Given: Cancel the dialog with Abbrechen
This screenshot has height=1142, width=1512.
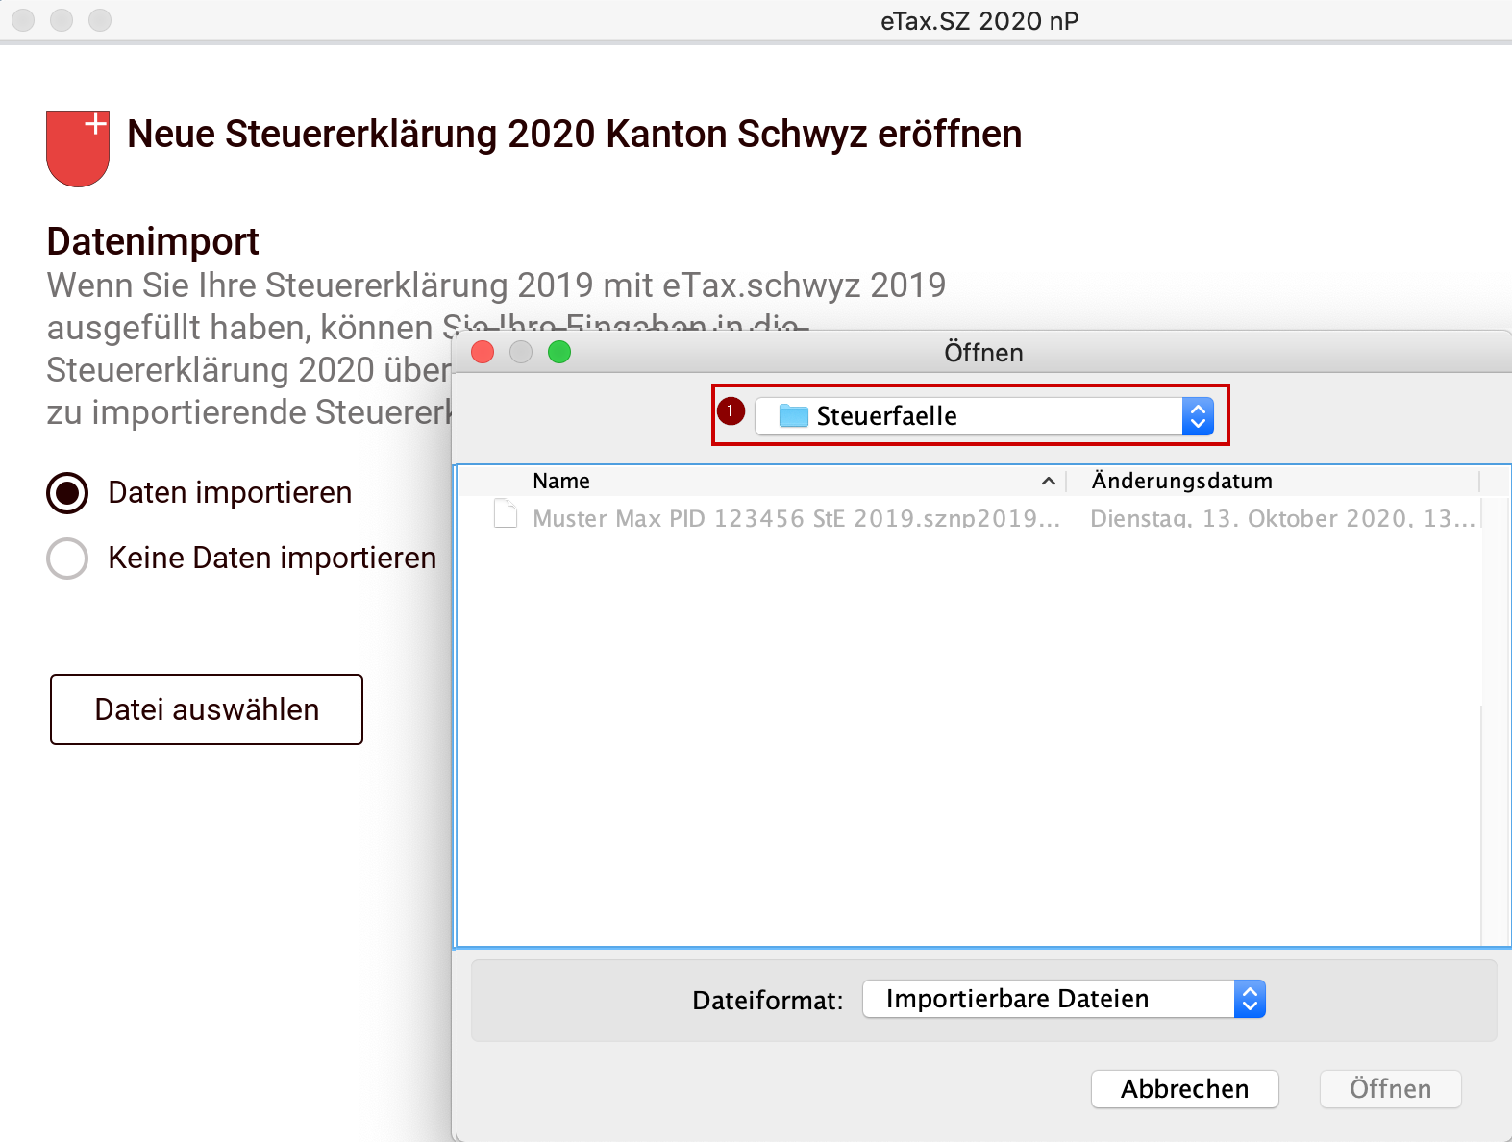Looking at the screenshot, I should pos(1185,1089).
